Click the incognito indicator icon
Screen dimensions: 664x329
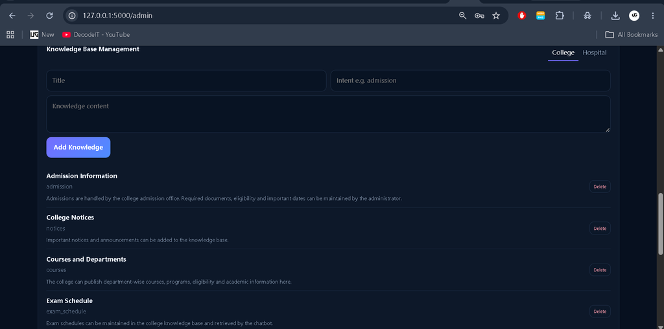point(587,16)
